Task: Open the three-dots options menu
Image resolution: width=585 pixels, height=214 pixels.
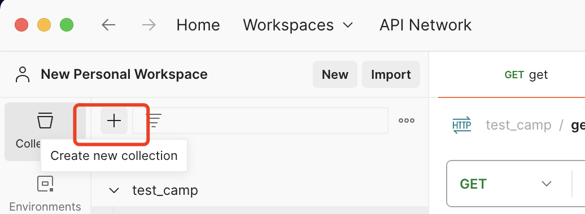Action: tap(407, 121)
